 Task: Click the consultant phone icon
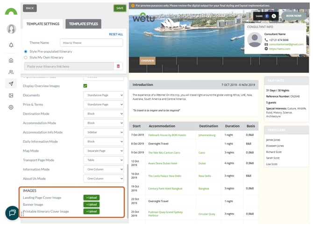click(x=266, y=40)
